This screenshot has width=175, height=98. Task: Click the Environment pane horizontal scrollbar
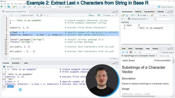tap(147, 44)
